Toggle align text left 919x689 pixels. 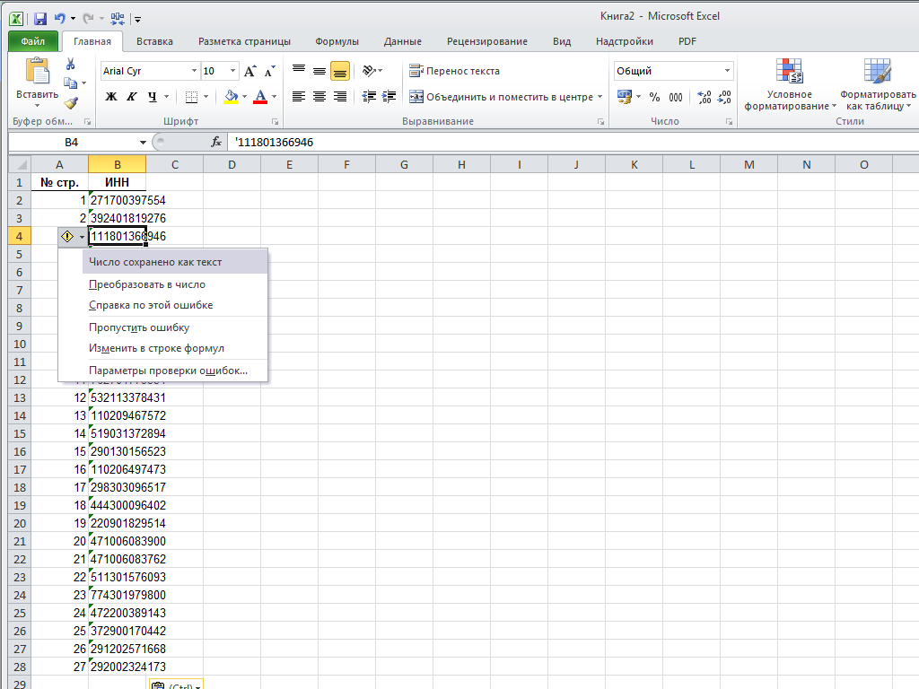click(x=299, y=97)
